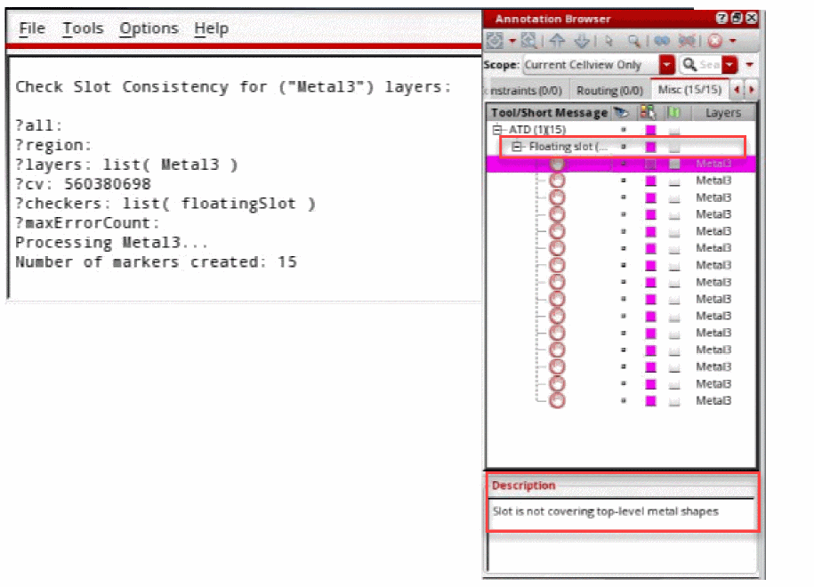Screen dimensions: 814x587
Task: Click the Annotation Browser help question-mark button
Action: coord(721,18)
